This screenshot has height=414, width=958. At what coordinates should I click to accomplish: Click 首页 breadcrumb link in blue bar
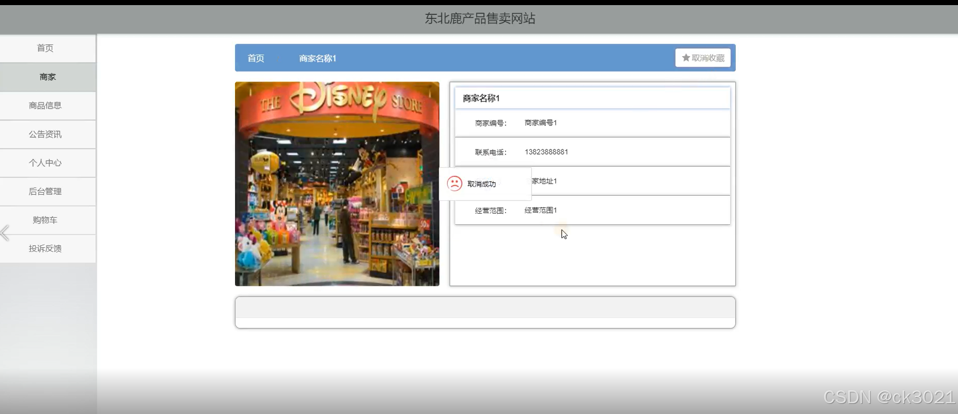tap(256, 58)
